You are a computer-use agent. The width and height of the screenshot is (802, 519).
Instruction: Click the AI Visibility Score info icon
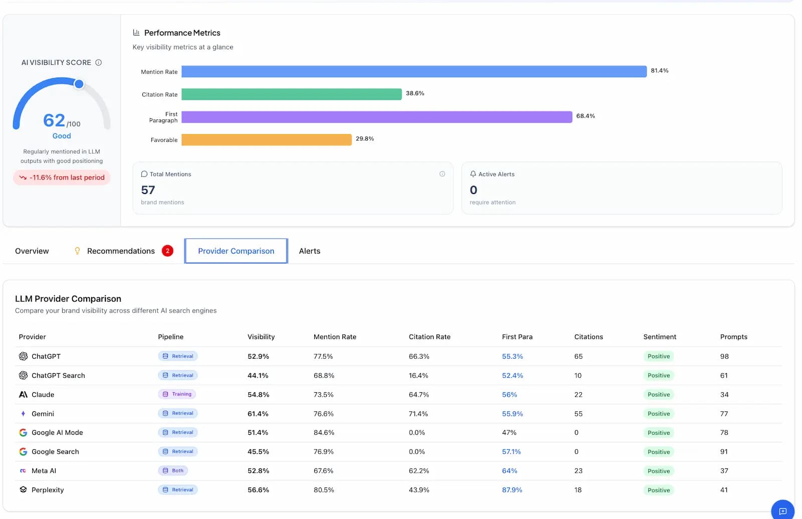pyautogui.click(x=99, y=63)
